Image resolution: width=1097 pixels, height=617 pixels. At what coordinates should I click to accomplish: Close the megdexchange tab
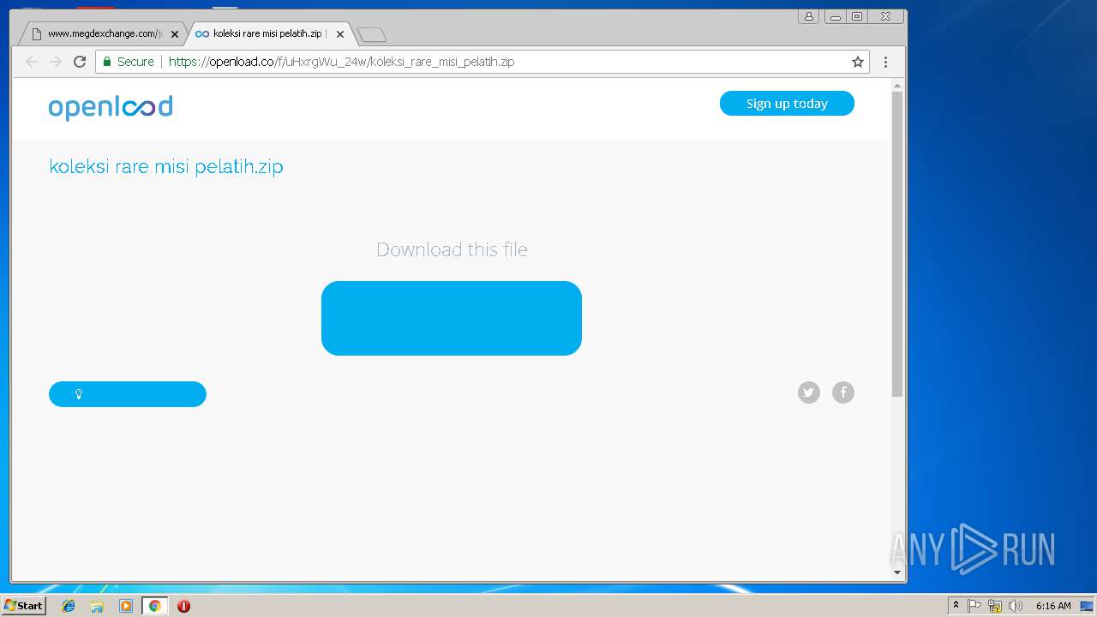pos(175,34)
